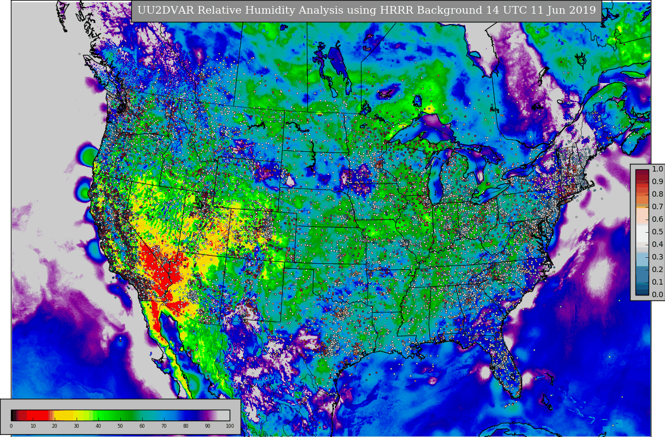Click the '80' label on humidity colorbar
Screen dimensions: 665x437
186,426
